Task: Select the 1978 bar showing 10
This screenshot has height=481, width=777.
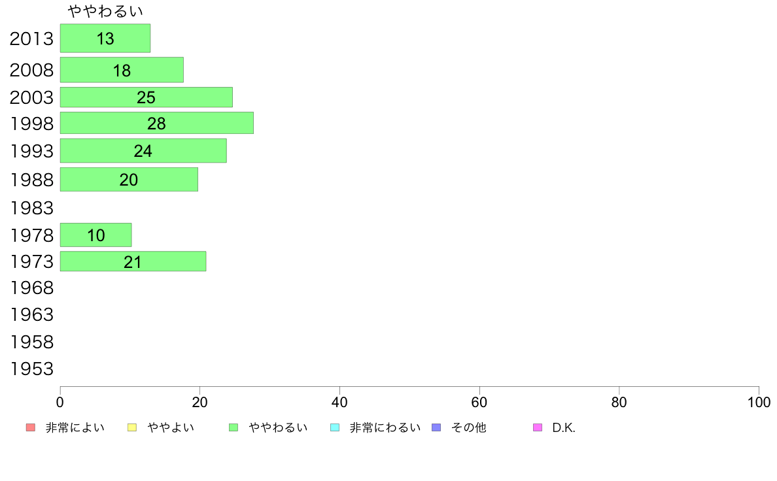Action: click(95, 235)
